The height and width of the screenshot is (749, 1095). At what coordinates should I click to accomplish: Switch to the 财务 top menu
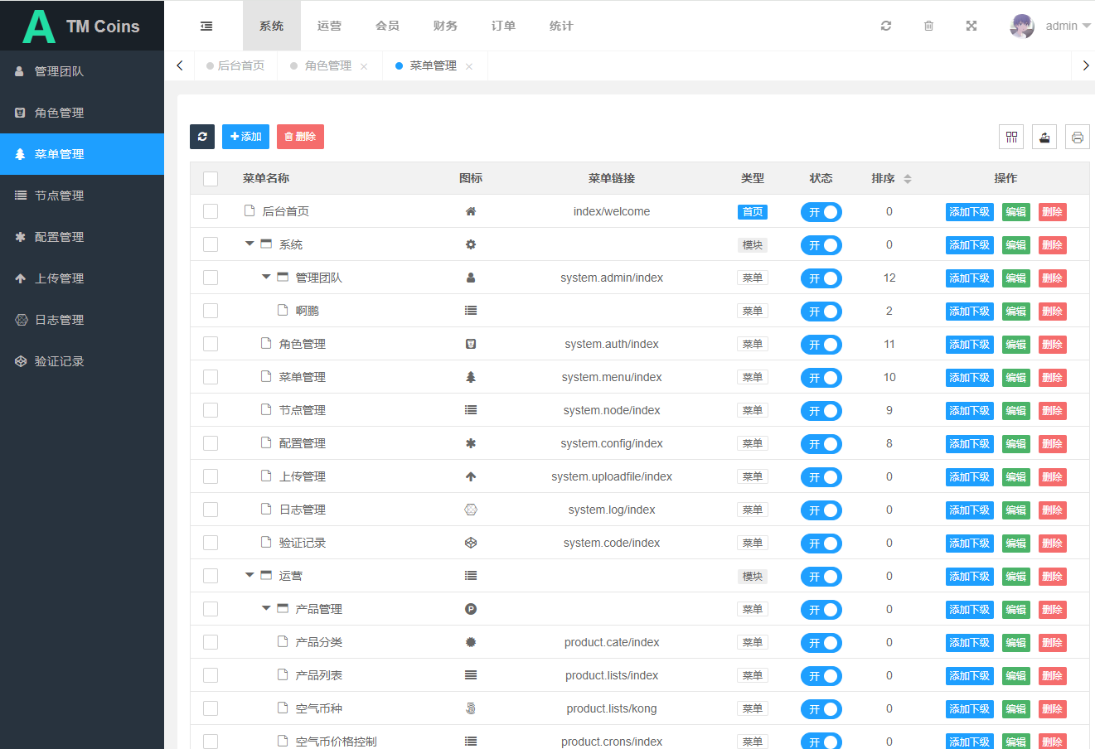click(445, 27)
